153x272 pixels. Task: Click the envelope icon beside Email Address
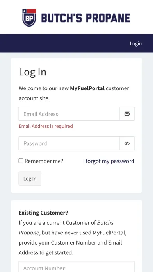click(x=127, y=114)
